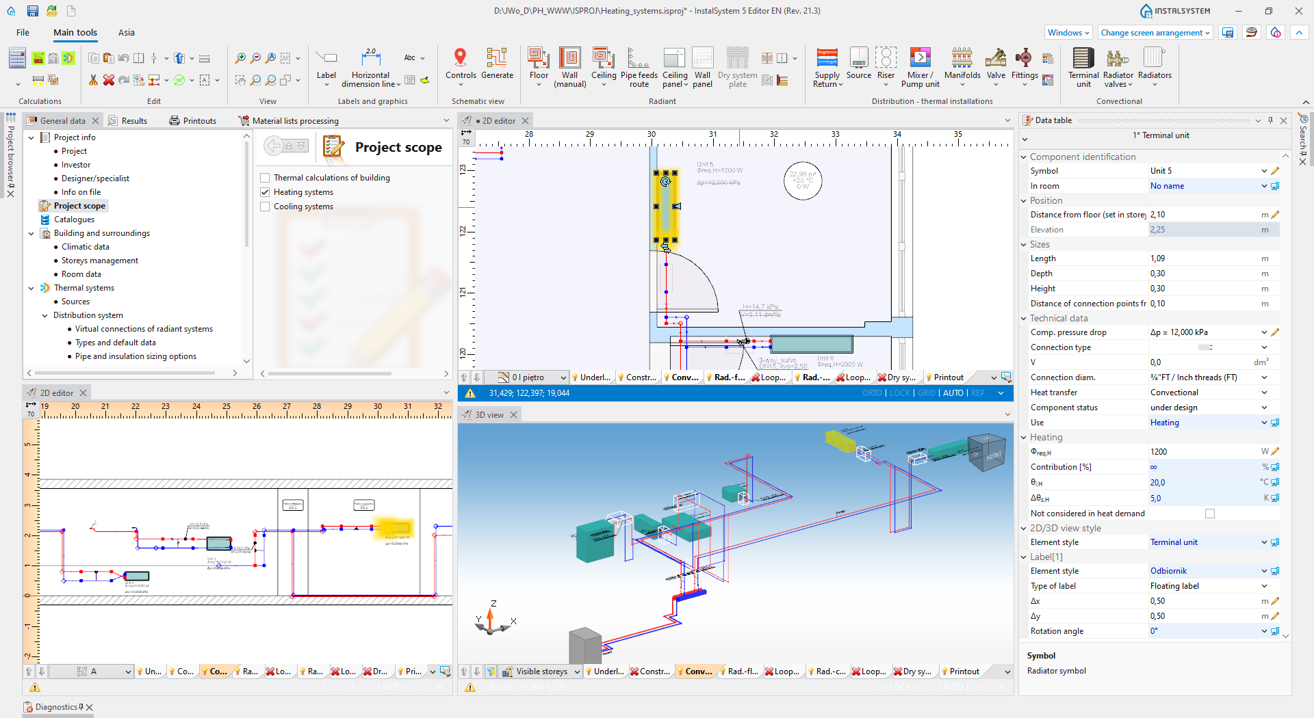The width and height of the screenshot is (1314, 718).
Task: Close the Data table panel
Action: 1284,120
